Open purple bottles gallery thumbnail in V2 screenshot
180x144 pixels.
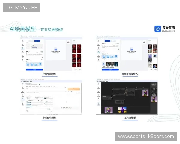pyautogui.click(x=150, y=56)
